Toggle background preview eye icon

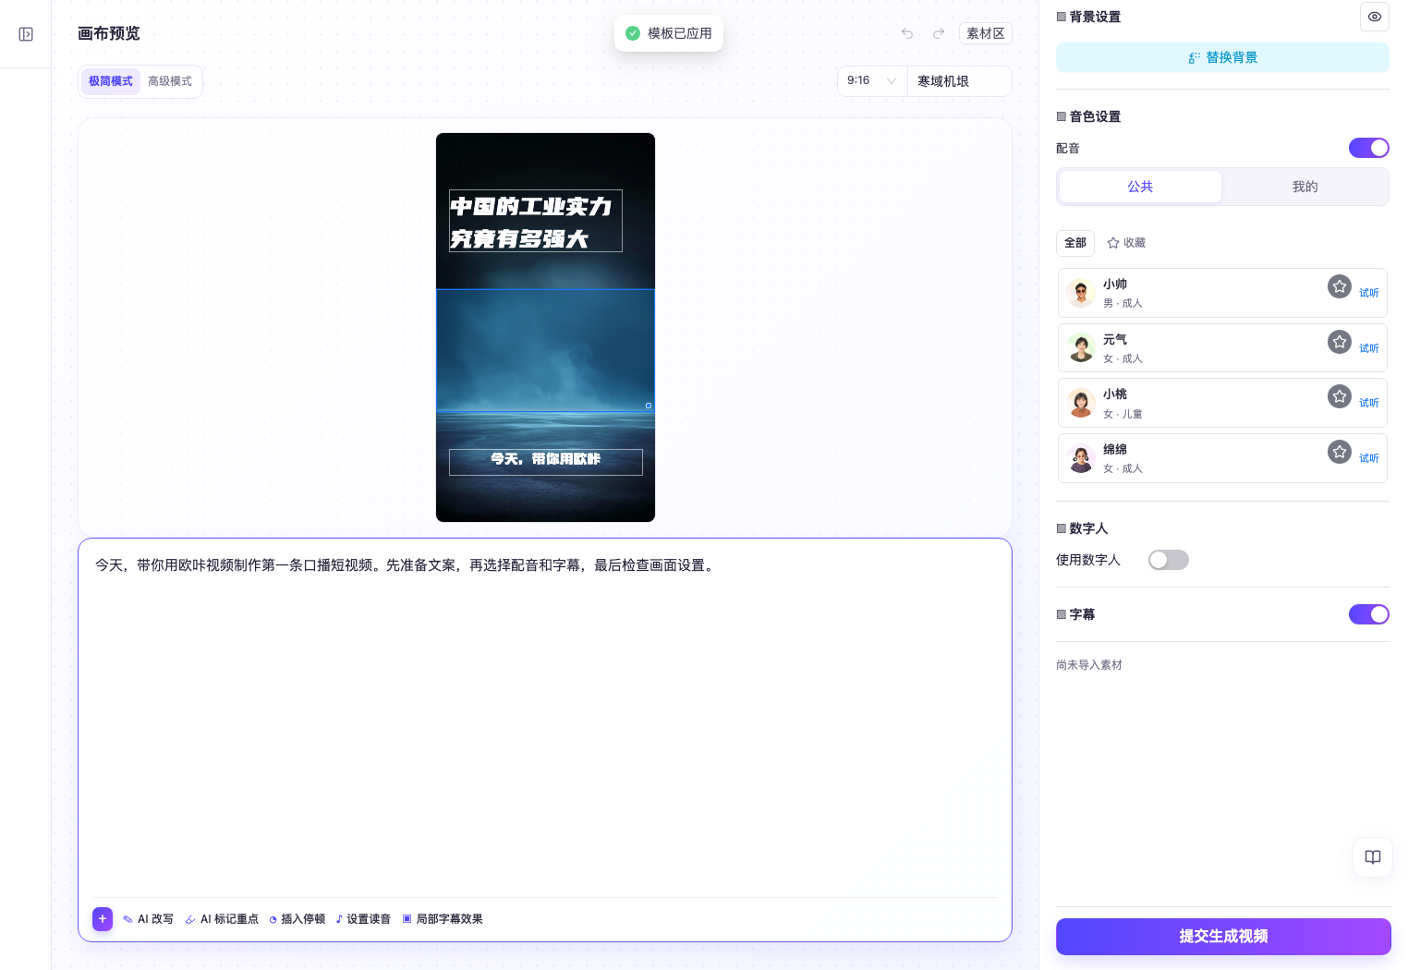1375,17
